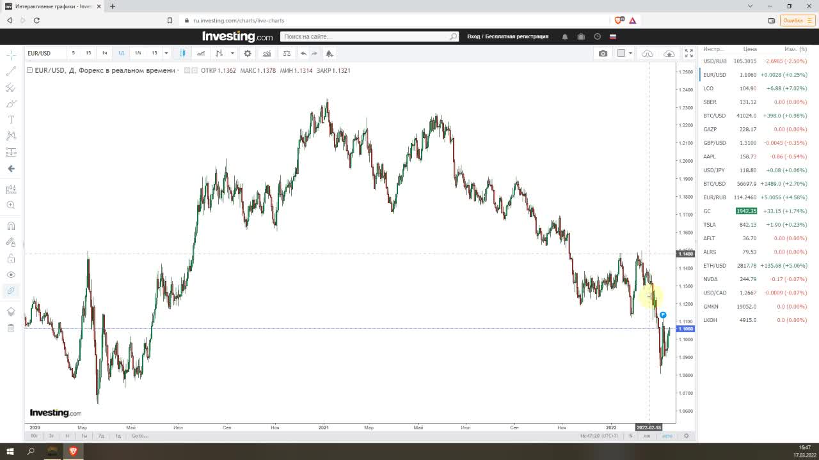Select USD/RUB row in watchlist
This screenshot has height=460, width=819.
pyautogui.click(x=754, y=61)
